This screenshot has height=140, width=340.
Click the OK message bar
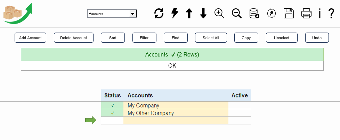172,66
